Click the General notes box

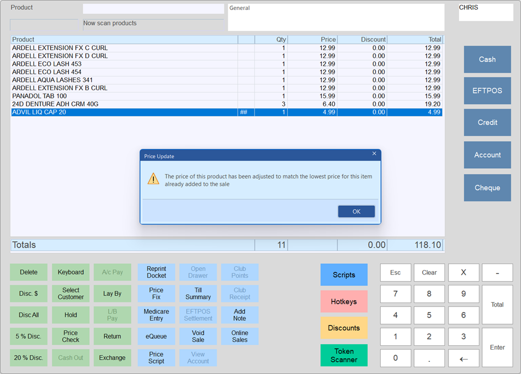click(x=336, y=17)
